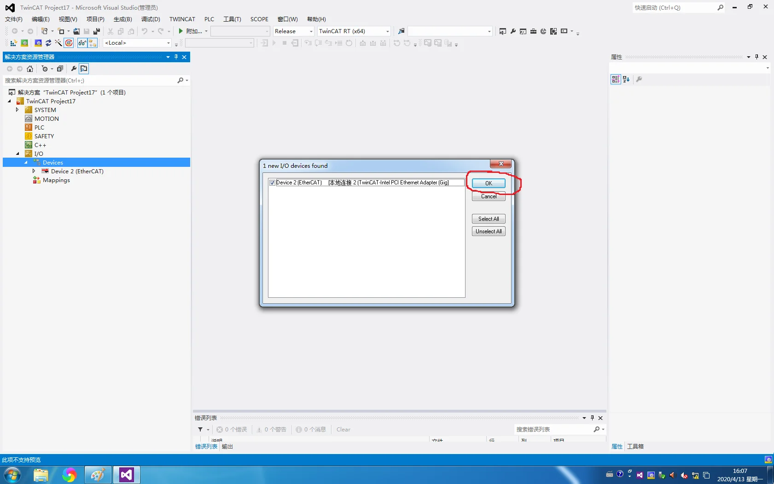
Task: Uncheck the Device 2 (EtherCAT) checkbox
Action: click(x=272, y=183)
